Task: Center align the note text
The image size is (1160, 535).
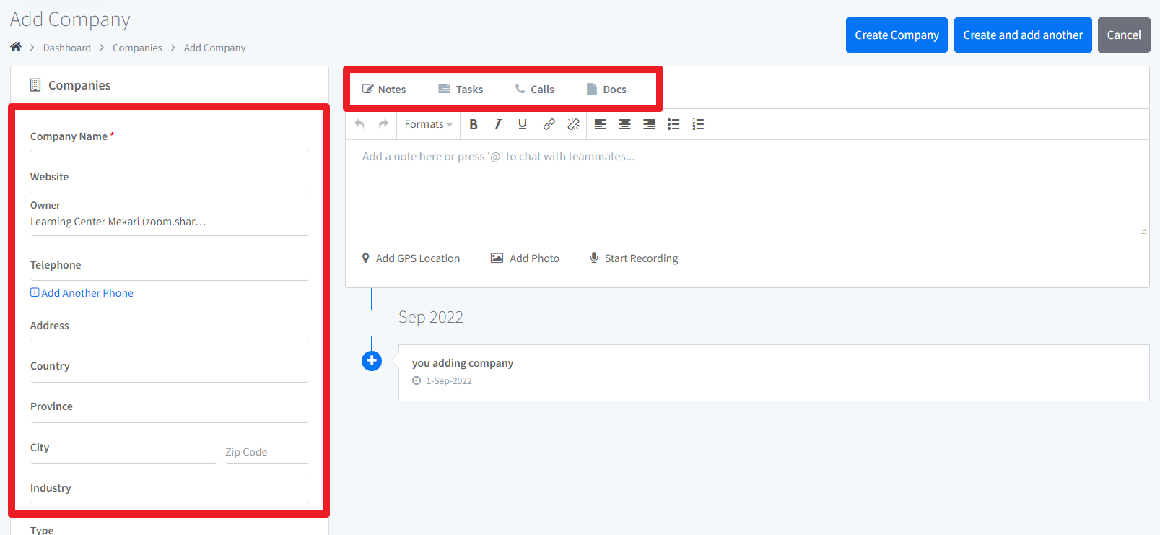Action: point(624,124)
